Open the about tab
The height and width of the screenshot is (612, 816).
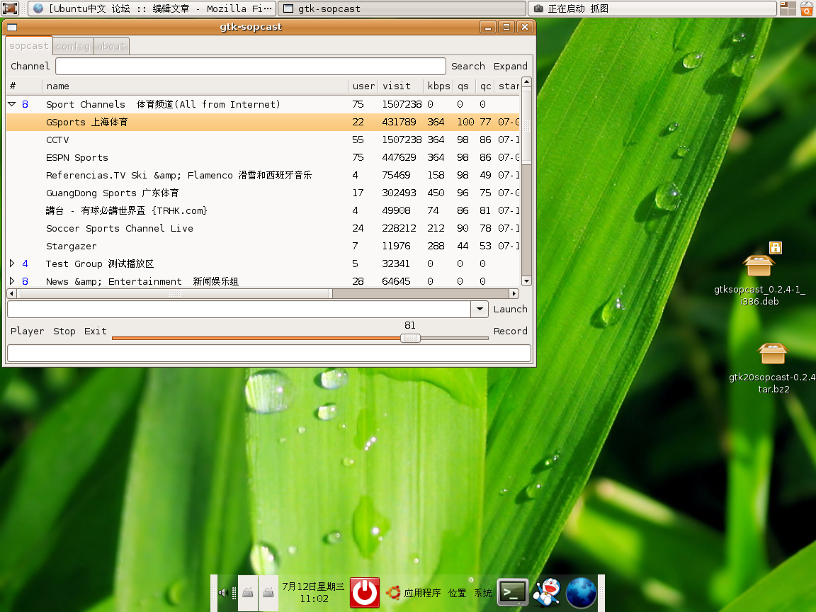point(111,46)
